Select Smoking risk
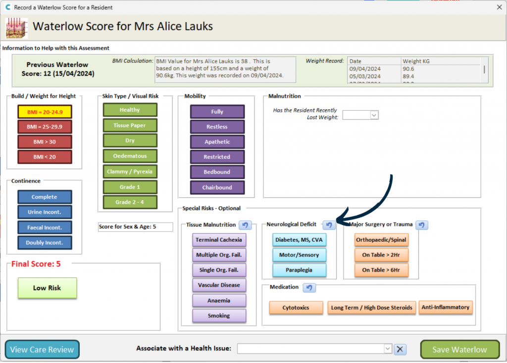The height and width of the screenshot is (363, 507). pos(219,316)
